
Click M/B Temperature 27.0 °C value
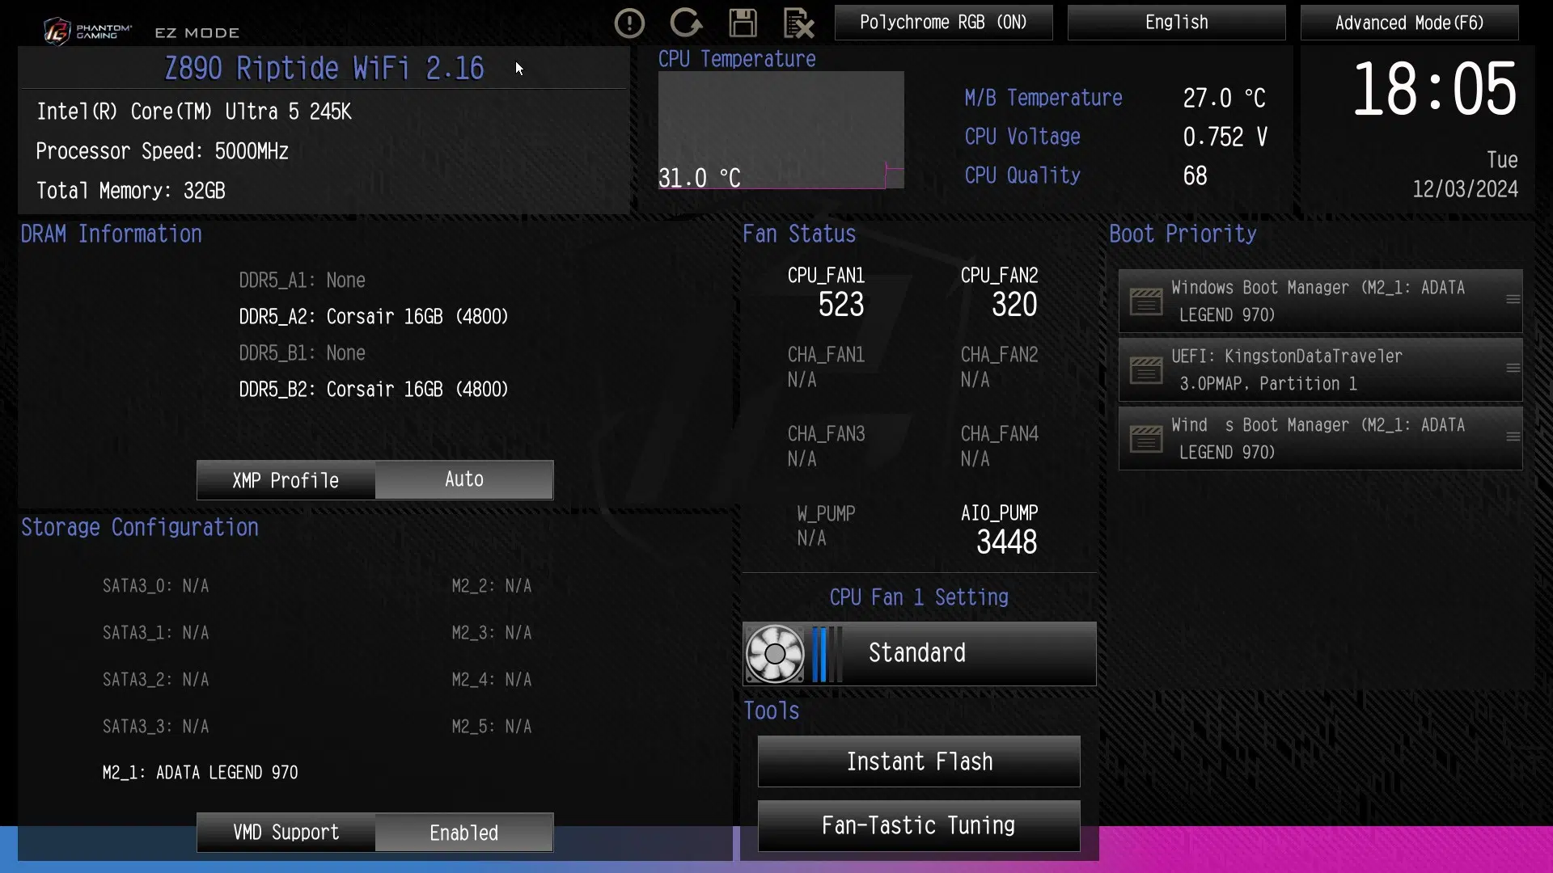pos(1224,99)
